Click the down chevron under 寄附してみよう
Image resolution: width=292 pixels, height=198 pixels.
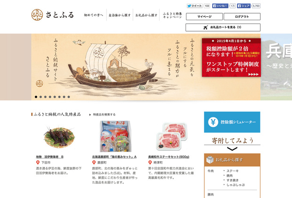232,149
